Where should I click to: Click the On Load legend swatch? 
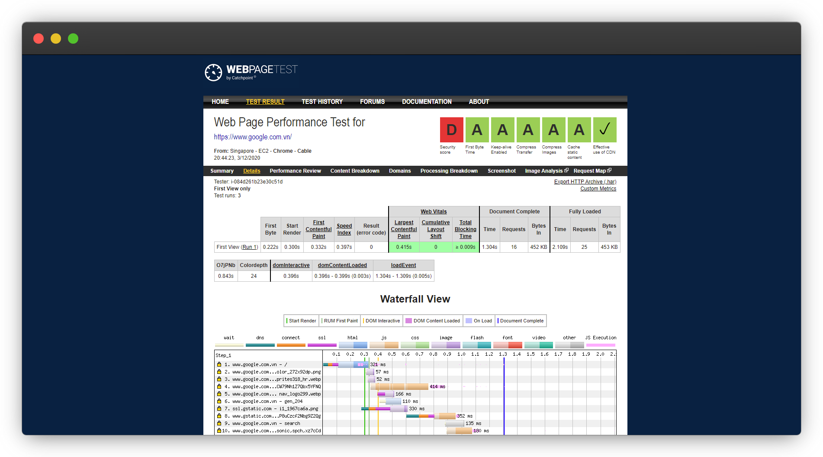coord(469,321)
